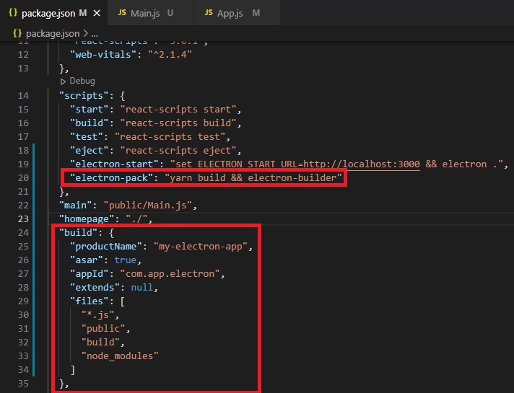
Task: Click "react-scripts build" value
Action: coord(178,123)
